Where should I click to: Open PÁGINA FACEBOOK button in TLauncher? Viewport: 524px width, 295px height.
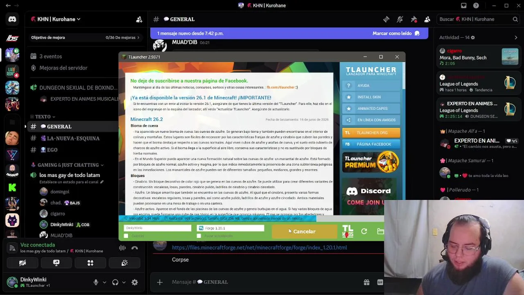point(371,144)
